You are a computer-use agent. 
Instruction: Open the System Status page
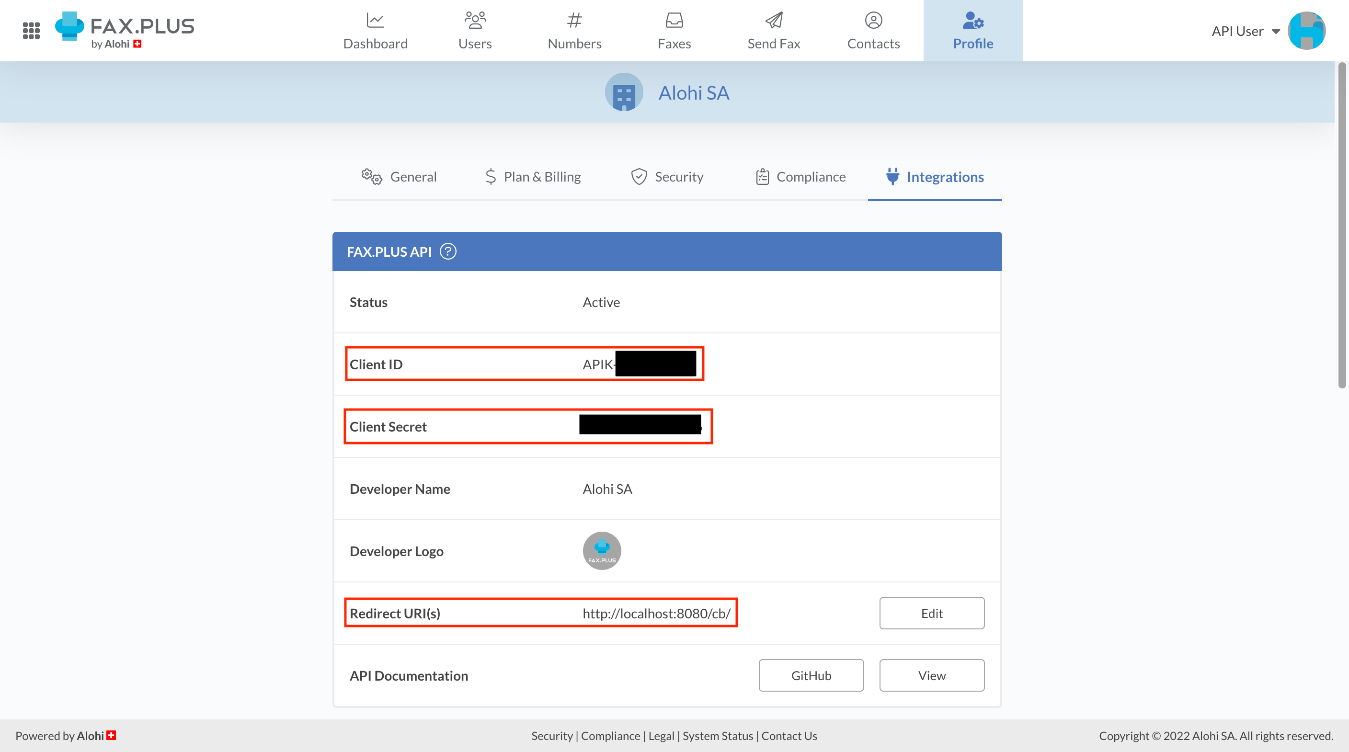click(718, 736)
